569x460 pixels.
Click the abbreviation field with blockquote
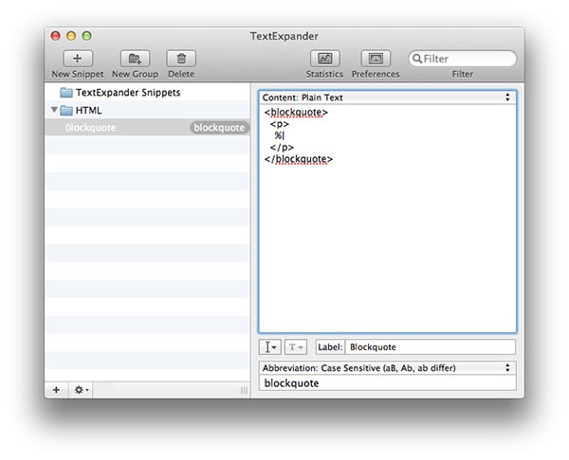(387, 382)
